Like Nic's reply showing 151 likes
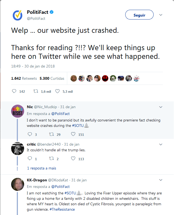 [x=73, y=134]
